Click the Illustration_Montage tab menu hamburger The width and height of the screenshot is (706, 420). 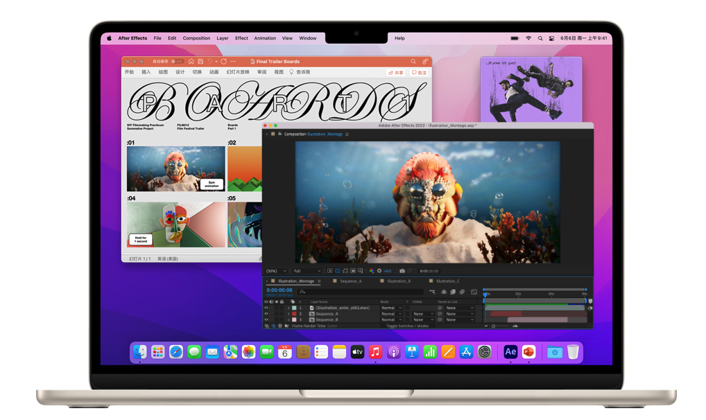pyautogui.click(x=319, y=281)
